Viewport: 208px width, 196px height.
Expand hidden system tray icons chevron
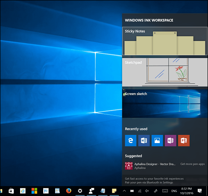(x=124, y=191)
